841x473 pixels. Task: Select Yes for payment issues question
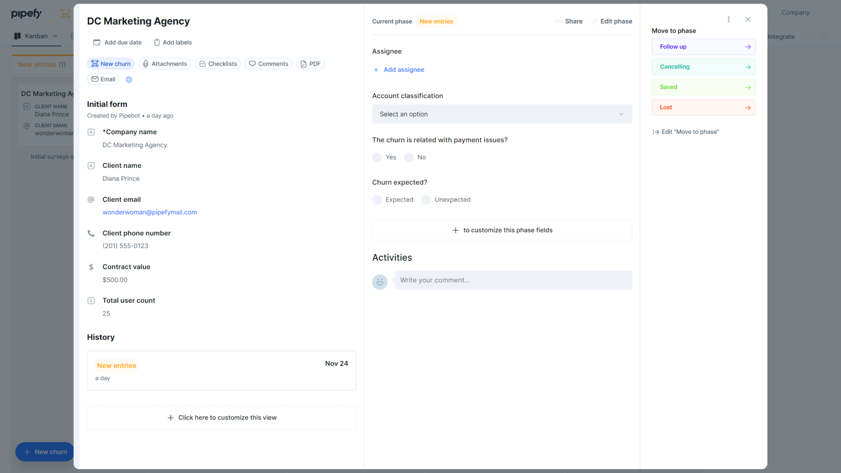[x=377, y=157]
